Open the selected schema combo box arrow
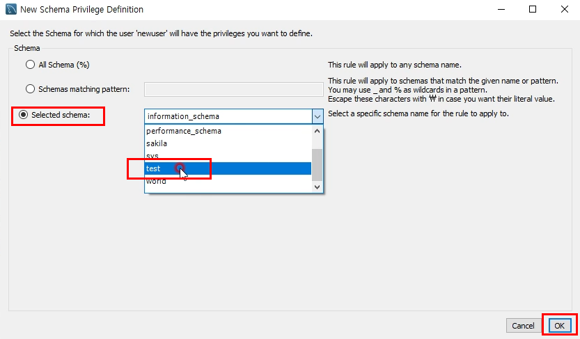 point(318,116)
